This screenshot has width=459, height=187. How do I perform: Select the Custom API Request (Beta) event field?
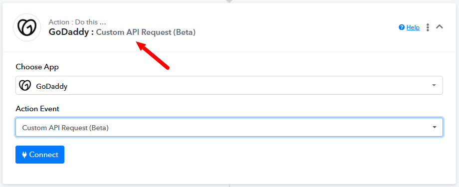point(229,127)
